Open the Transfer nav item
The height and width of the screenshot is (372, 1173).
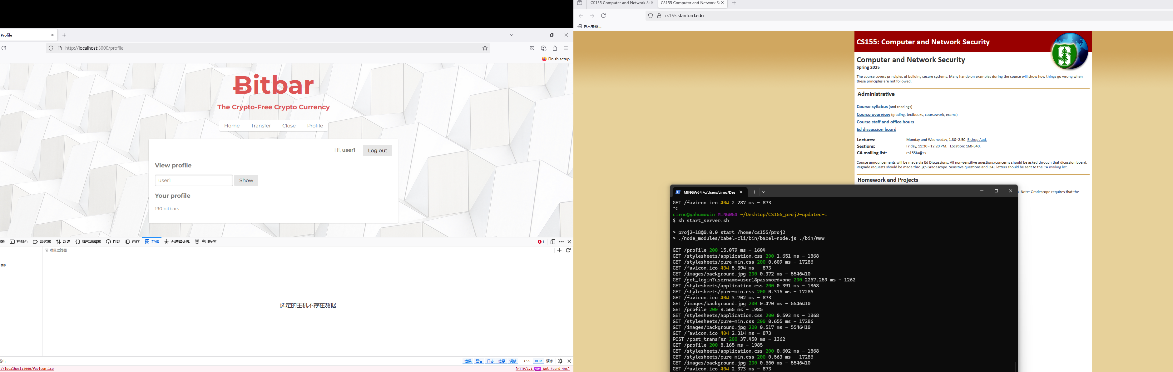point(261,126)
